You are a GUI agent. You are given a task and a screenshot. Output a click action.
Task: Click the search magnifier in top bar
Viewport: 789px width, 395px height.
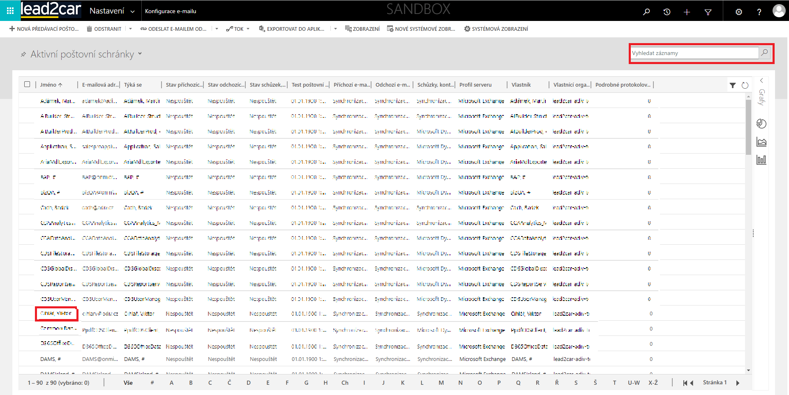646,12
